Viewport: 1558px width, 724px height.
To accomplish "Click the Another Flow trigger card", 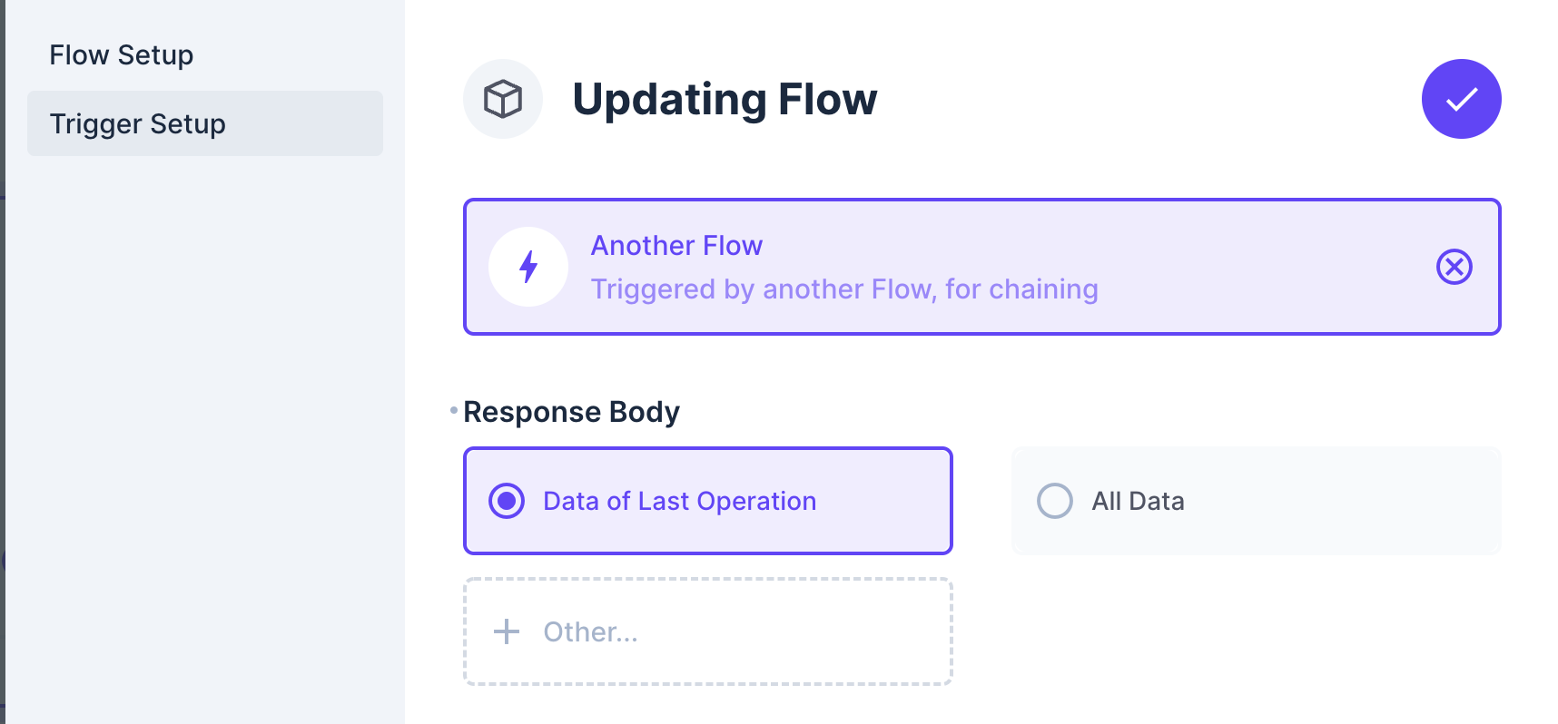I will point(982,266).
